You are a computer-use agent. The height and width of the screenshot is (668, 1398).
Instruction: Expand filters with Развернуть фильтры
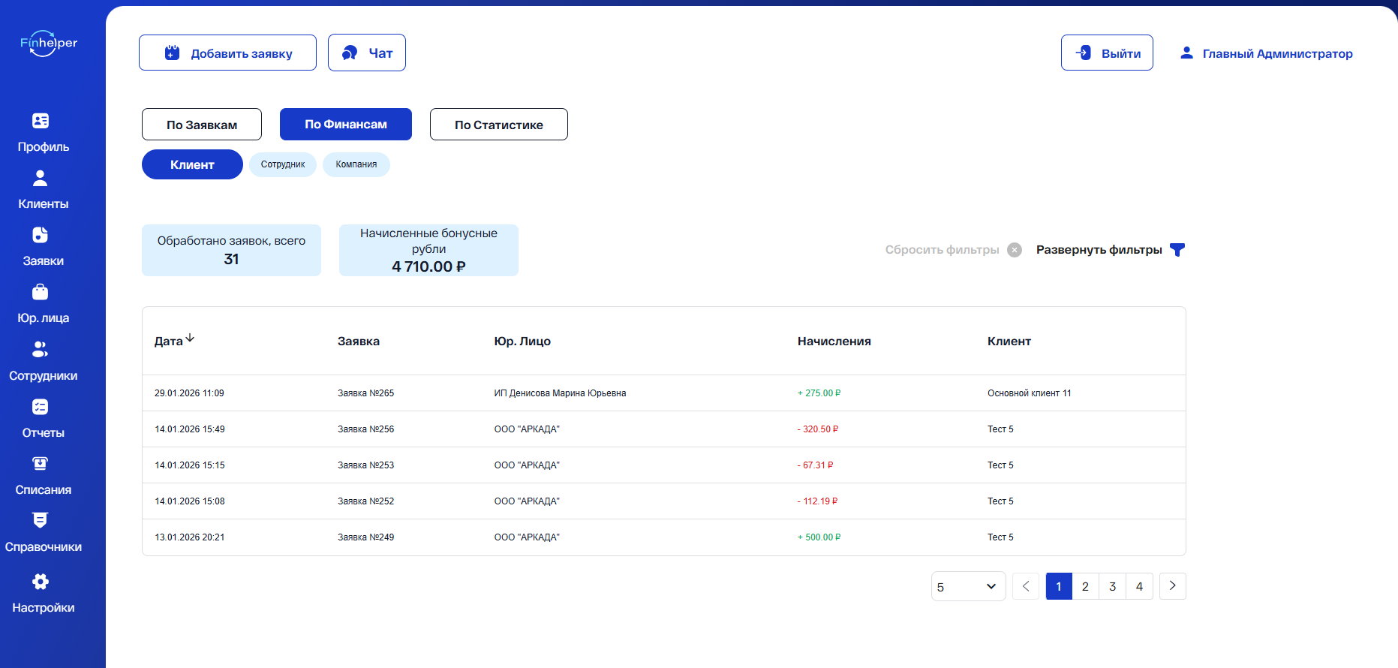coord(1111,250)
